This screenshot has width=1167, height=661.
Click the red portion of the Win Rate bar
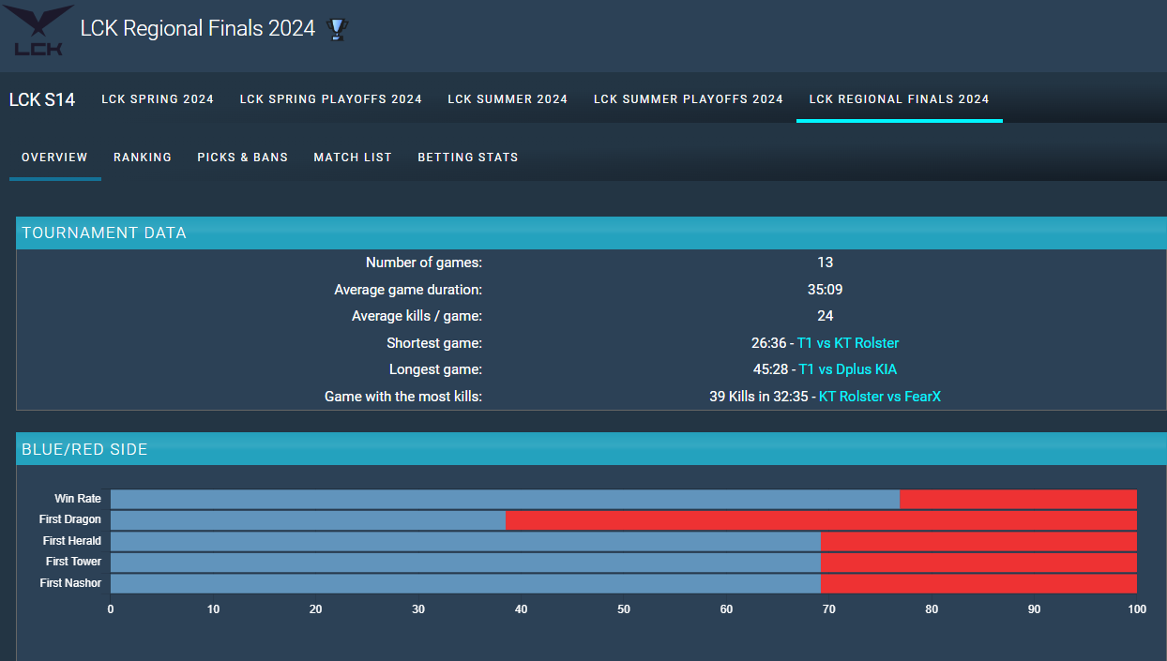tap(1018, 499)
